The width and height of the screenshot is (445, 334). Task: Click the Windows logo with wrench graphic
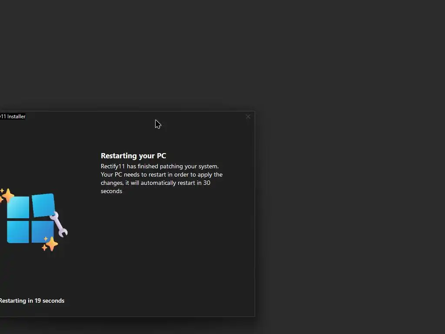[x=34, y=220]
